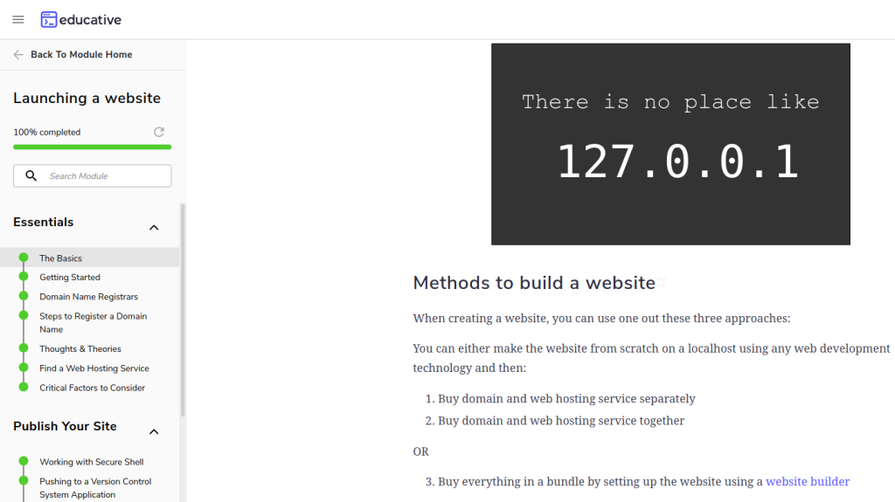Select The Basics lesson
Image resolution: width=895 pixels, height=502 pixels.
pos(60,258)
